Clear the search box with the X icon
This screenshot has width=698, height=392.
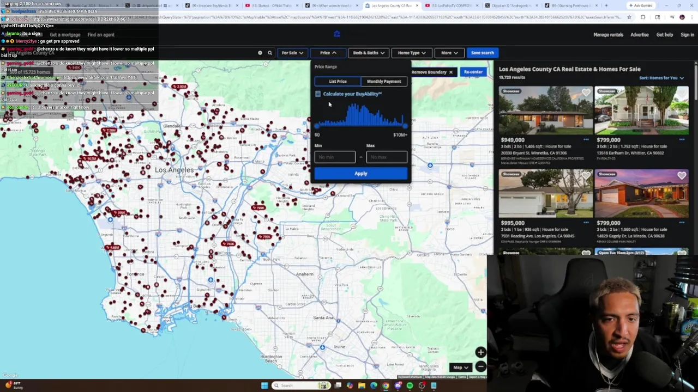pyautogui.click(x=260, y=53)
